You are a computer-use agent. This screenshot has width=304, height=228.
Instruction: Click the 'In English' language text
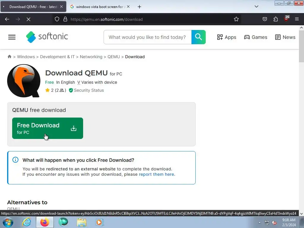[x=66, y=82]
